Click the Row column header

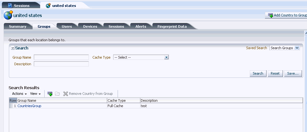(x=13, y=100)
